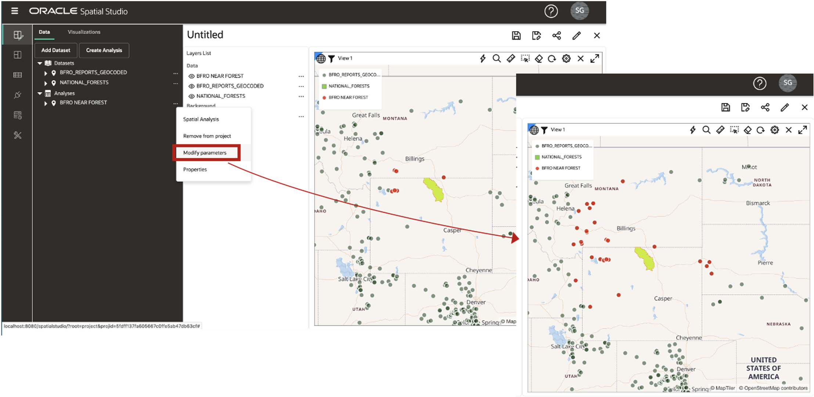Click the SG user avatar

(579, 11)
